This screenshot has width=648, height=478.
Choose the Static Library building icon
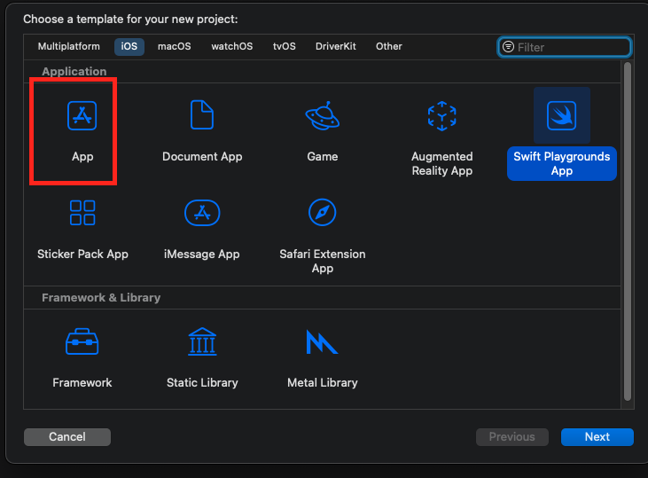click(202, 341)
